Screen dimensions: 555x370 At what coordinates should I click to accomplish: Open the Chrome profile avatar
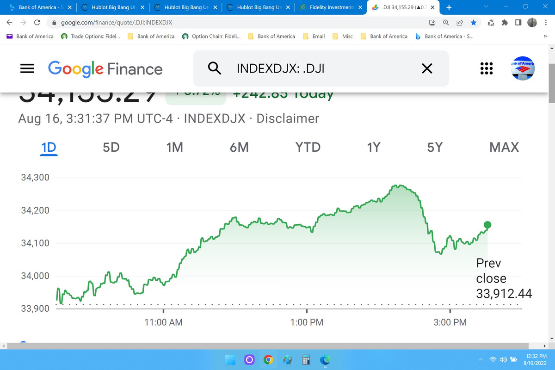(532, 22)
